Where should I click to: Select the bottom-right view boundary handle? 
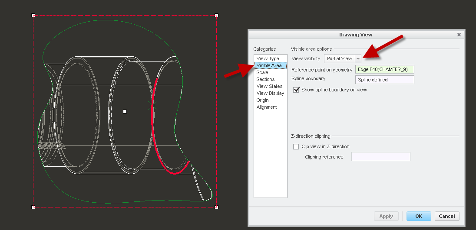click(x=216, y=207)
